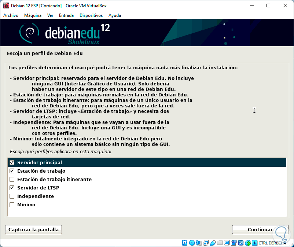Viewport: 294px width, 247px height.
Task: Click the VirtualBox window title icon
Action: [6, 5]
